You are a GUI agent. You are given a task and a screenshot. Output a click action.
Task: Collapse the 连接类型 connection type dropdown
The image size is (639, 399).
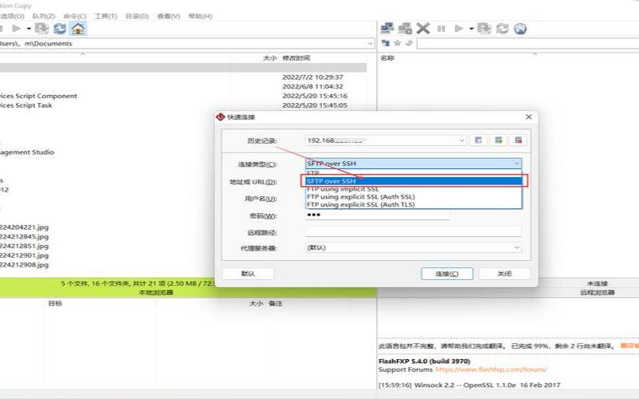click(x=516, y=164)
